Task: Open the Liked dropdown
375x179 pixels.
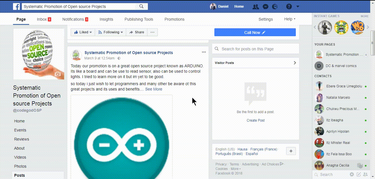Action: (x=83, y=32)
